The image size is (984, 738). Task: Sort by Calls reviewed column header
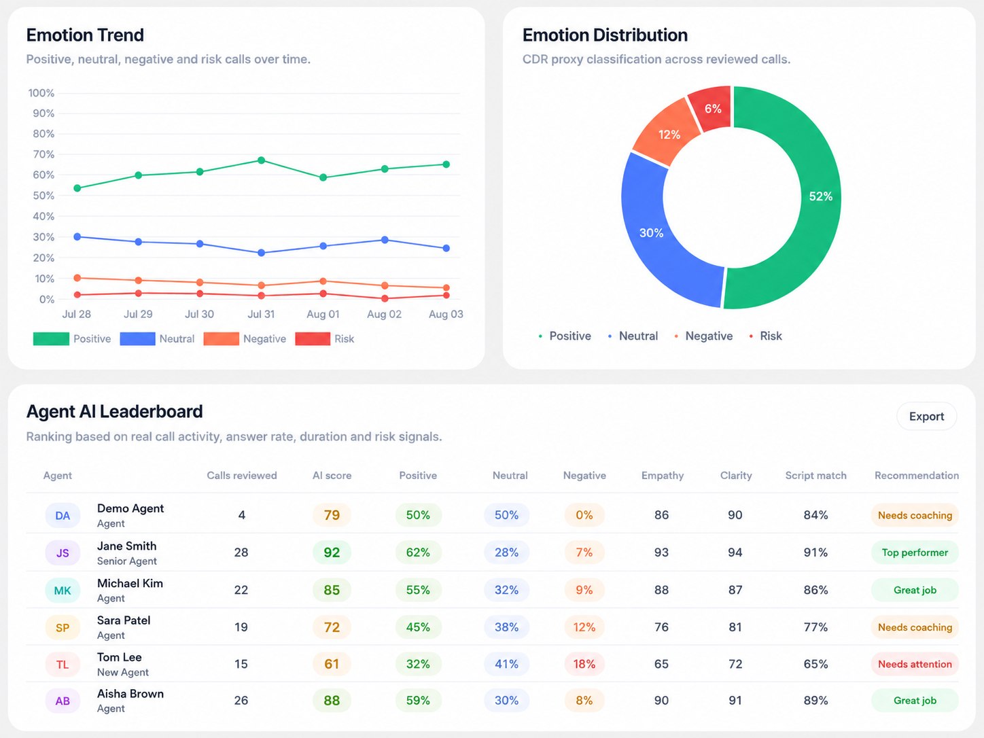(242, 476)
